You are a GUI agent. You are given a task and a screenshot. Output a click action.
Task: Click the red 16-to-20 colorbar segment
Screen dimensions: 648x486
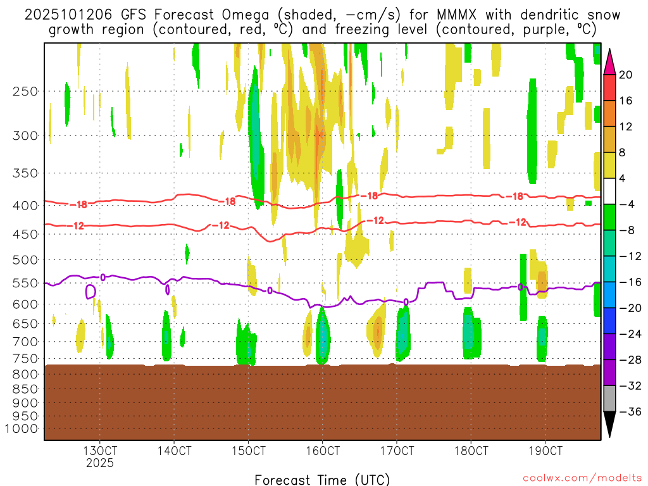(x=609, y=87)
